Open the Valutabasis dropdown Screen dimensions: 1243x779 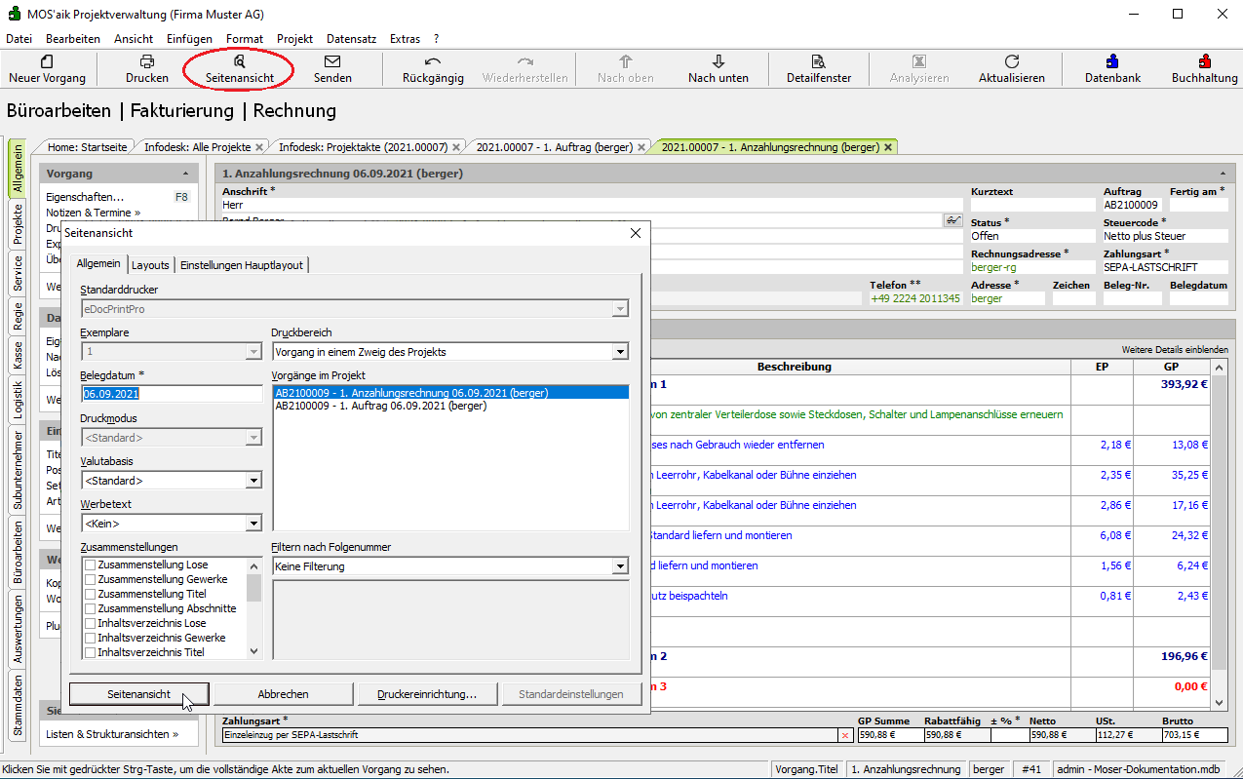pos(253,481)
